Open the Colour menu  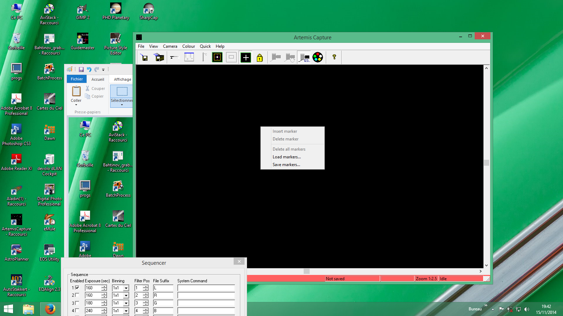pos(189,46)
